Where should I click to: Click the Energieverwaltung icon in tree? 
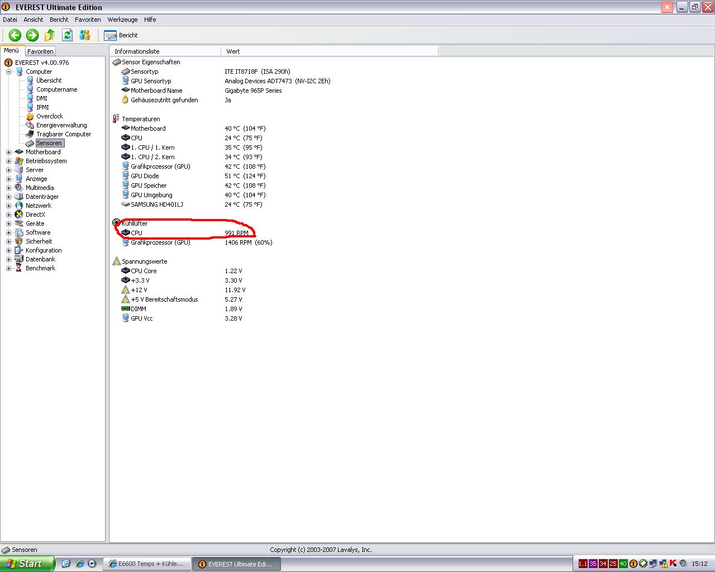click(30, 125)
